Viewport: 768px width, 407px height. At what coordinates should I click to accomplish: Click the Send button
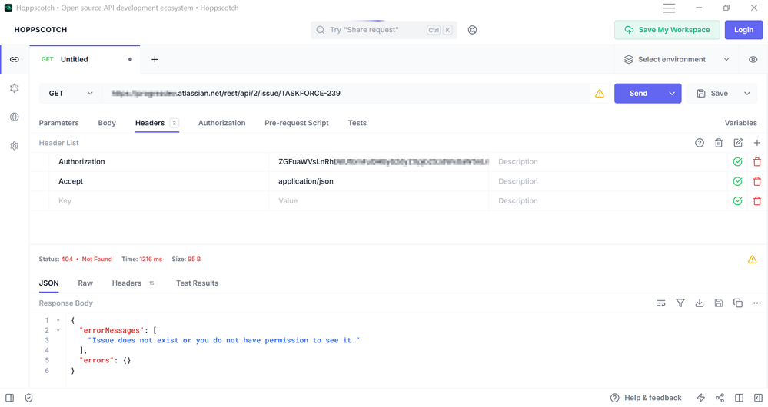(x=638, y=94)
